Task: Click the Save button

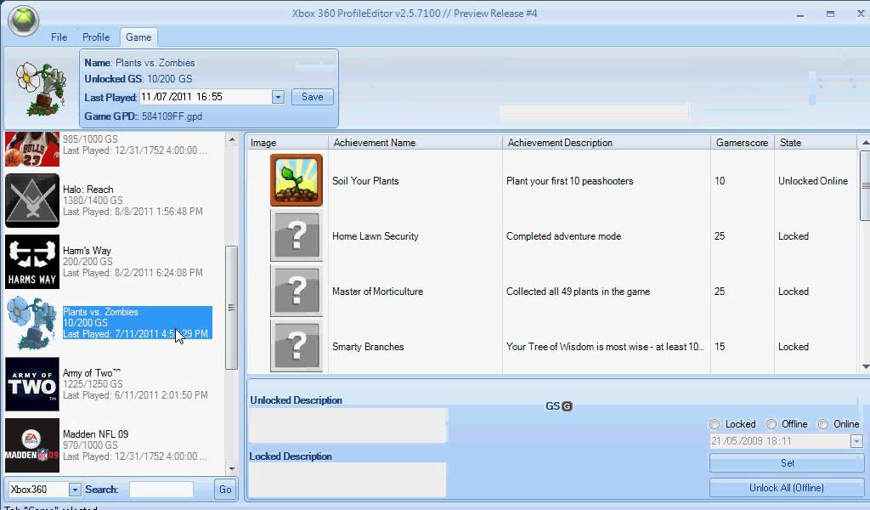Action: pos(313,97)
